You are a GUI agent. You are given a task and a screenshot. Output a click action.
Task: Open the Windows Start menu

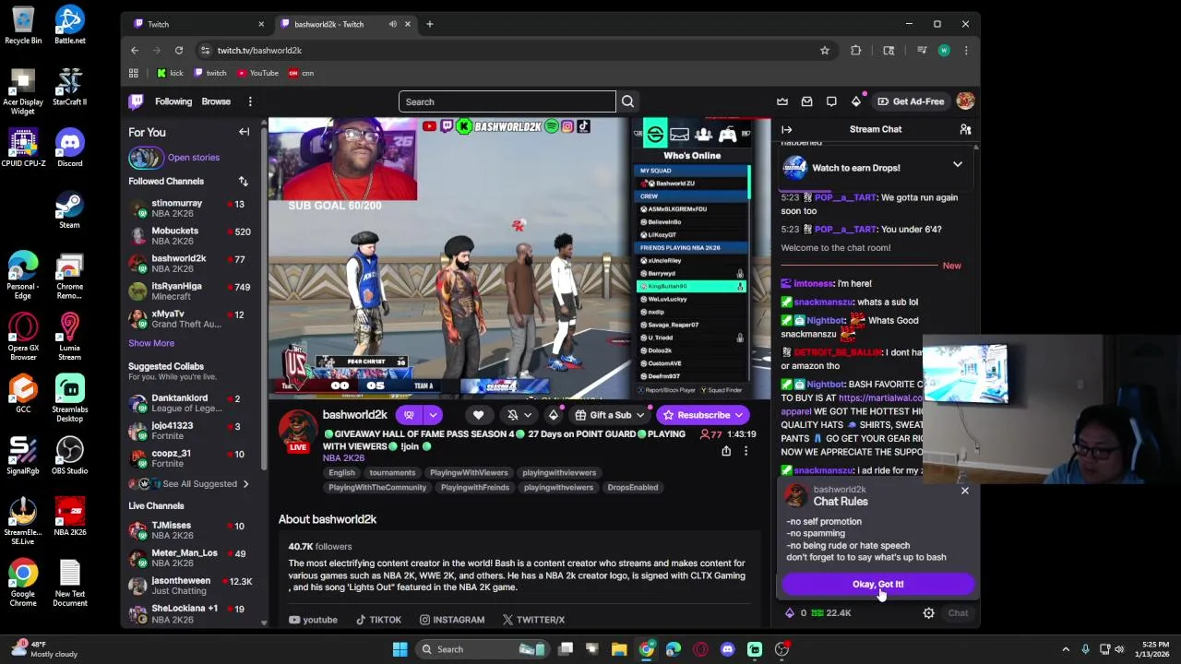tap(400, 649)
